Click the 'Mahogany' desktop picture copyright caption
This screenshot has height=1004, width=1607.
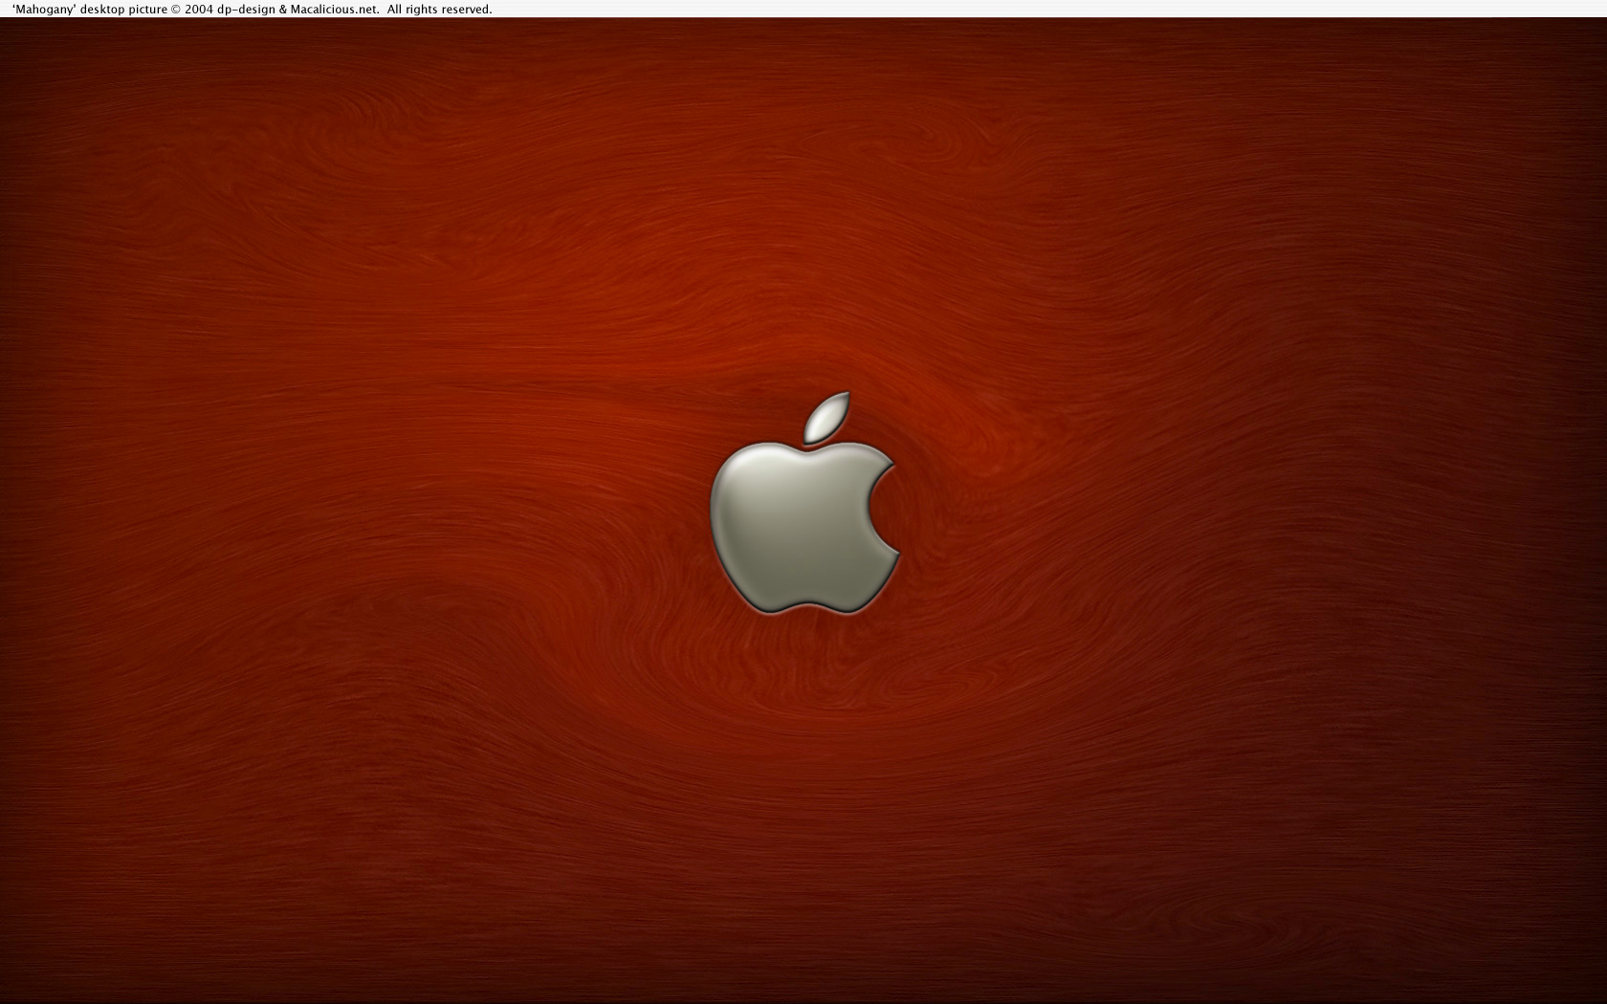(253, 10)
